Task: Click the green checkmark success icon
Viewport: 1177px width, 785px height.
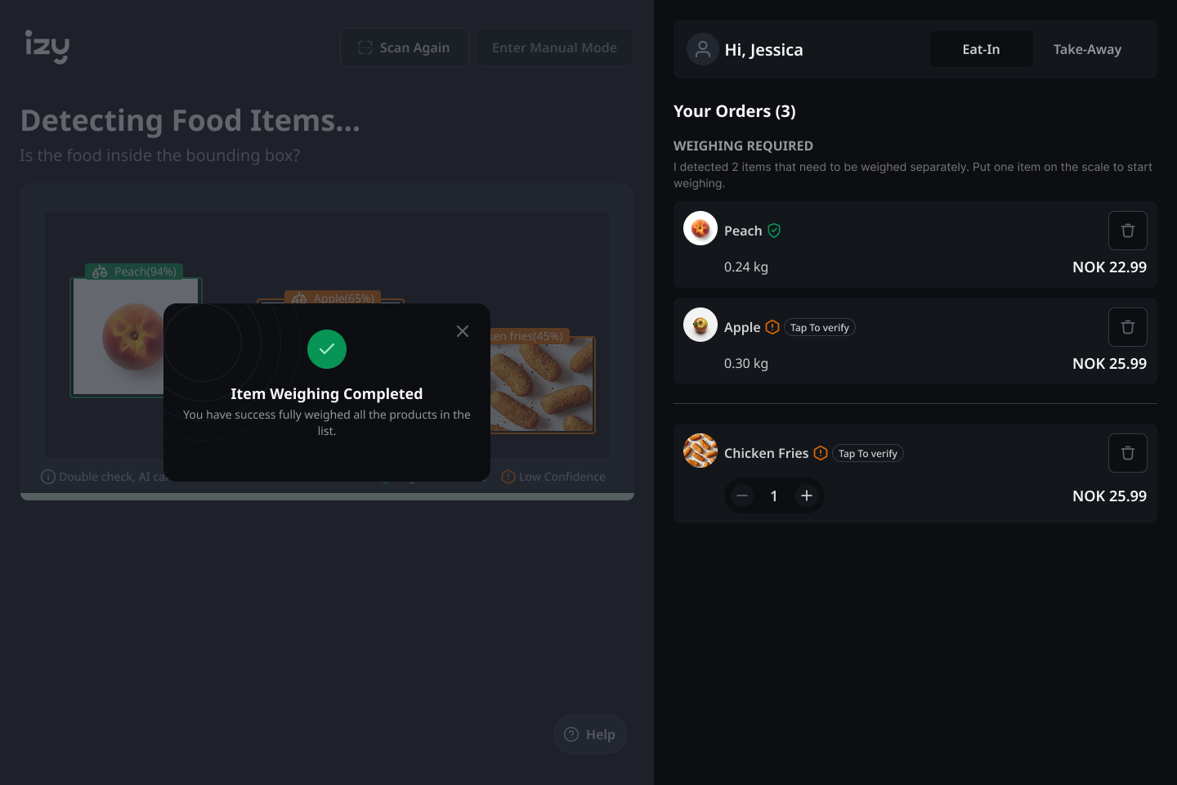Action: tap(327, 349)
